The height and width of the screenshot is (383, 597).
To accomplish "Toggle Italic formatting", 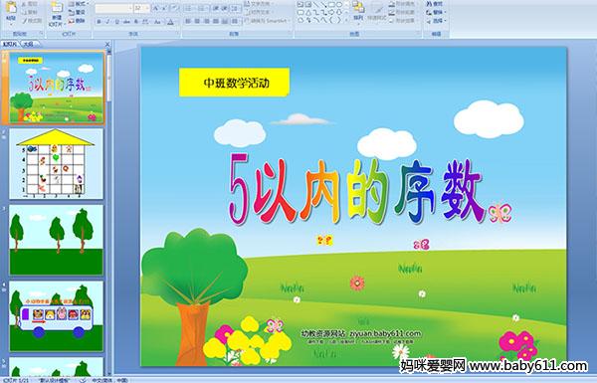I will click(x=107, y=22).
